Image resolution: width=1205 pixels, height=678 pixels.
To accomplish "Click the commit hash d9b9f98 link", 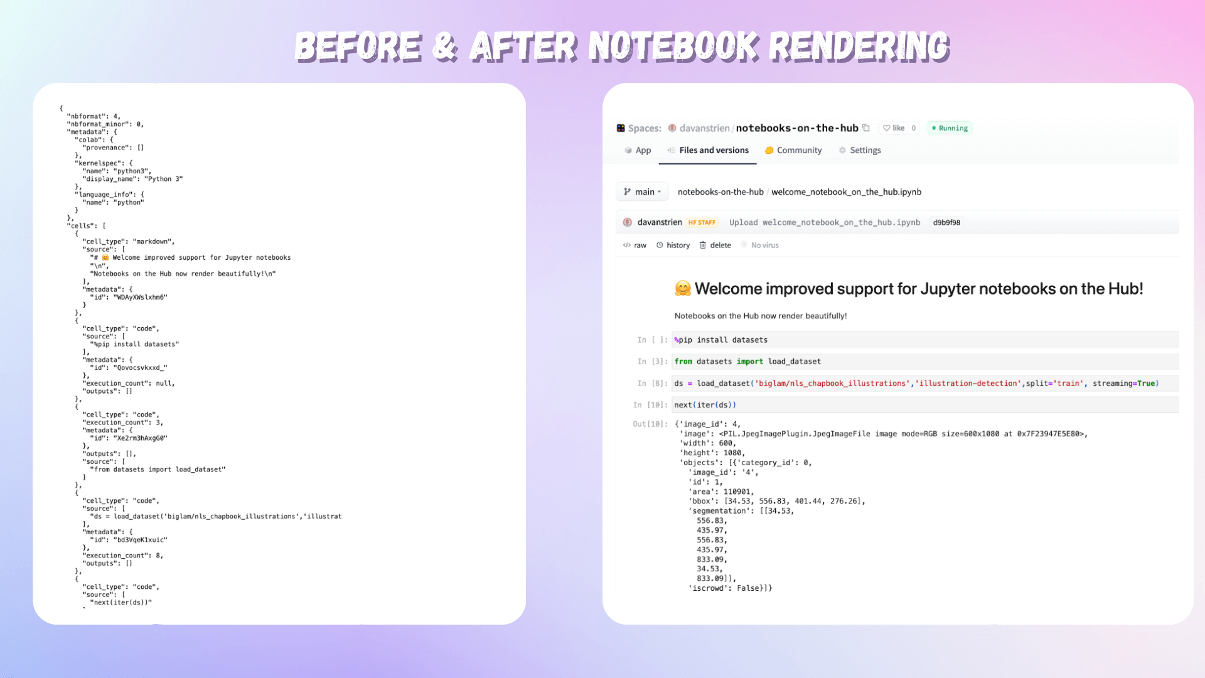I will (x=946, y=222).
